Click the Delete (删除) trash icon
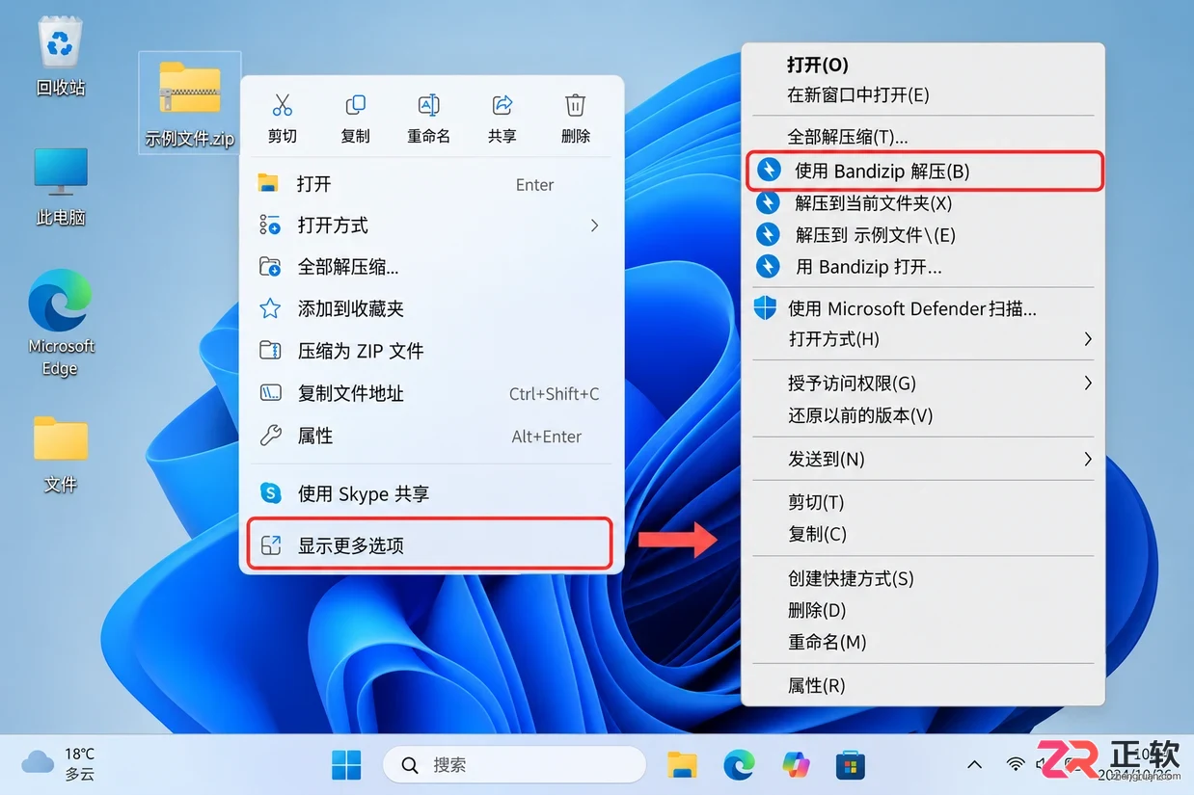 (575, 105)
